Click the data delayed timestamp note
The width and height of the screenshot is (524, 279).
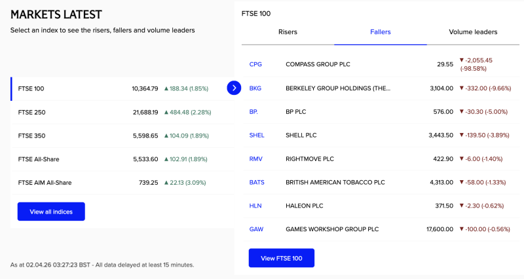point(102,265)
